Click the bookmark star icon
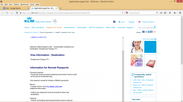183x102 pixels. 161,13
